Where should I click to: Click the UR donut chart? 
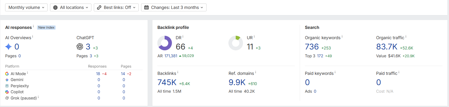coord(236,43)
